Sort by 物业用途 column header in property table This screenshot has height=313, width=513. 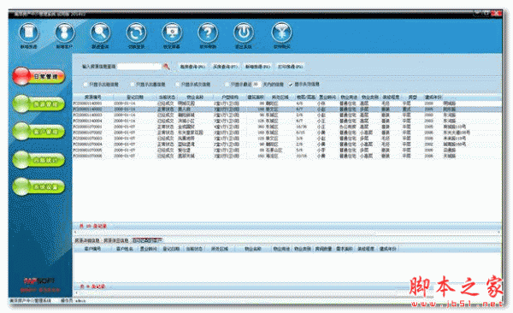349,97
